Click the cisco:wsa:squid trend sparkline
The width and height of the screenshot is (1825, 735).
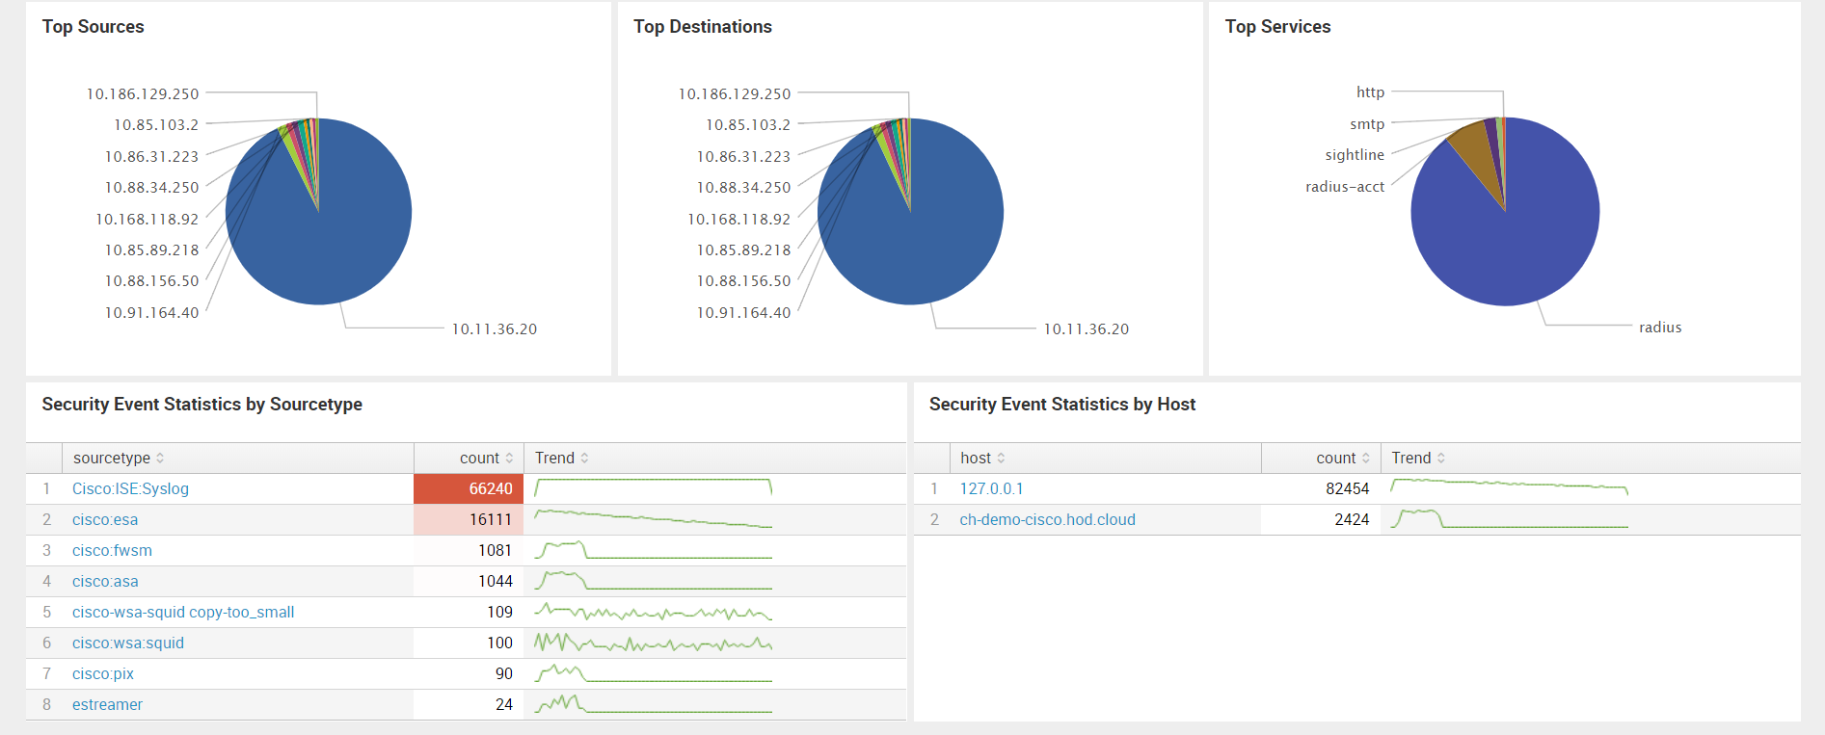654,643
